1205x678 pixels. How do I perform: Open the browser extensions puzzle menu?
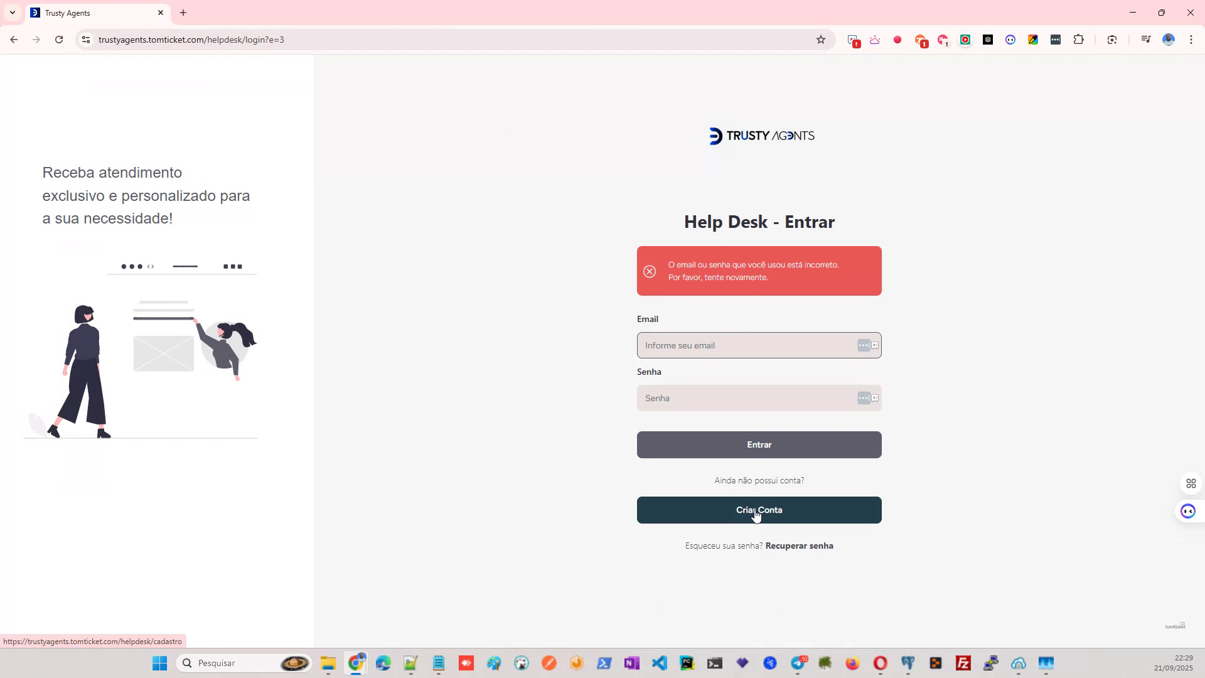pos(1079,39)
